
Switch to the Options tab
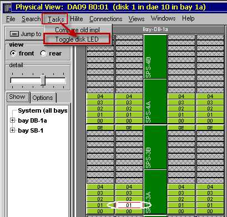[x=43, y=98]
